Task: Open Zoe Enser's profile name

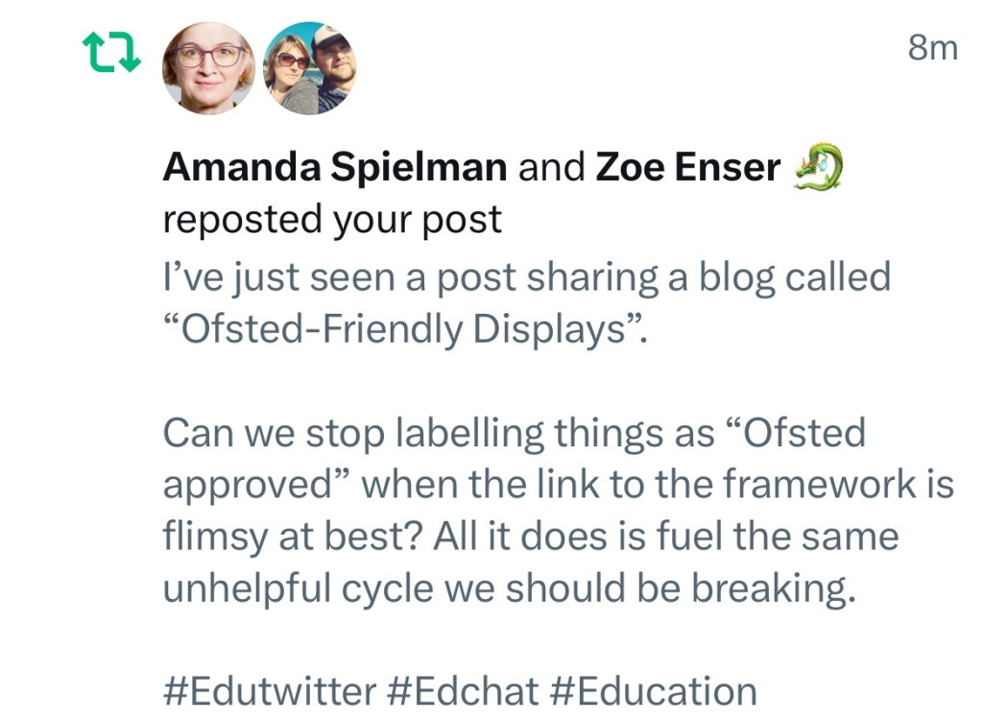Action: coord(688,167)
